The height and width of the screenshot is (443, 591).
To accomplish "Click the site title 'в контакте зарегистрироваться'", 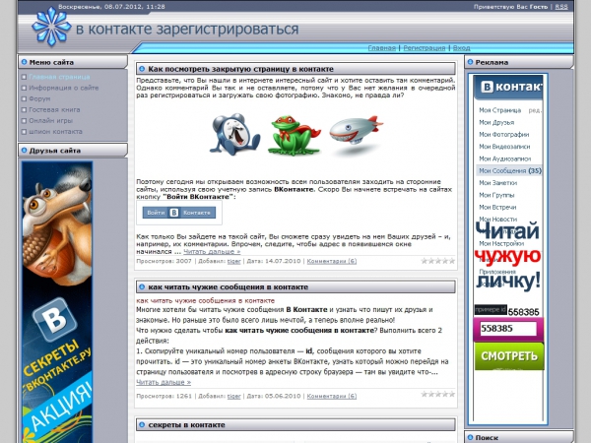I will 187,29.
